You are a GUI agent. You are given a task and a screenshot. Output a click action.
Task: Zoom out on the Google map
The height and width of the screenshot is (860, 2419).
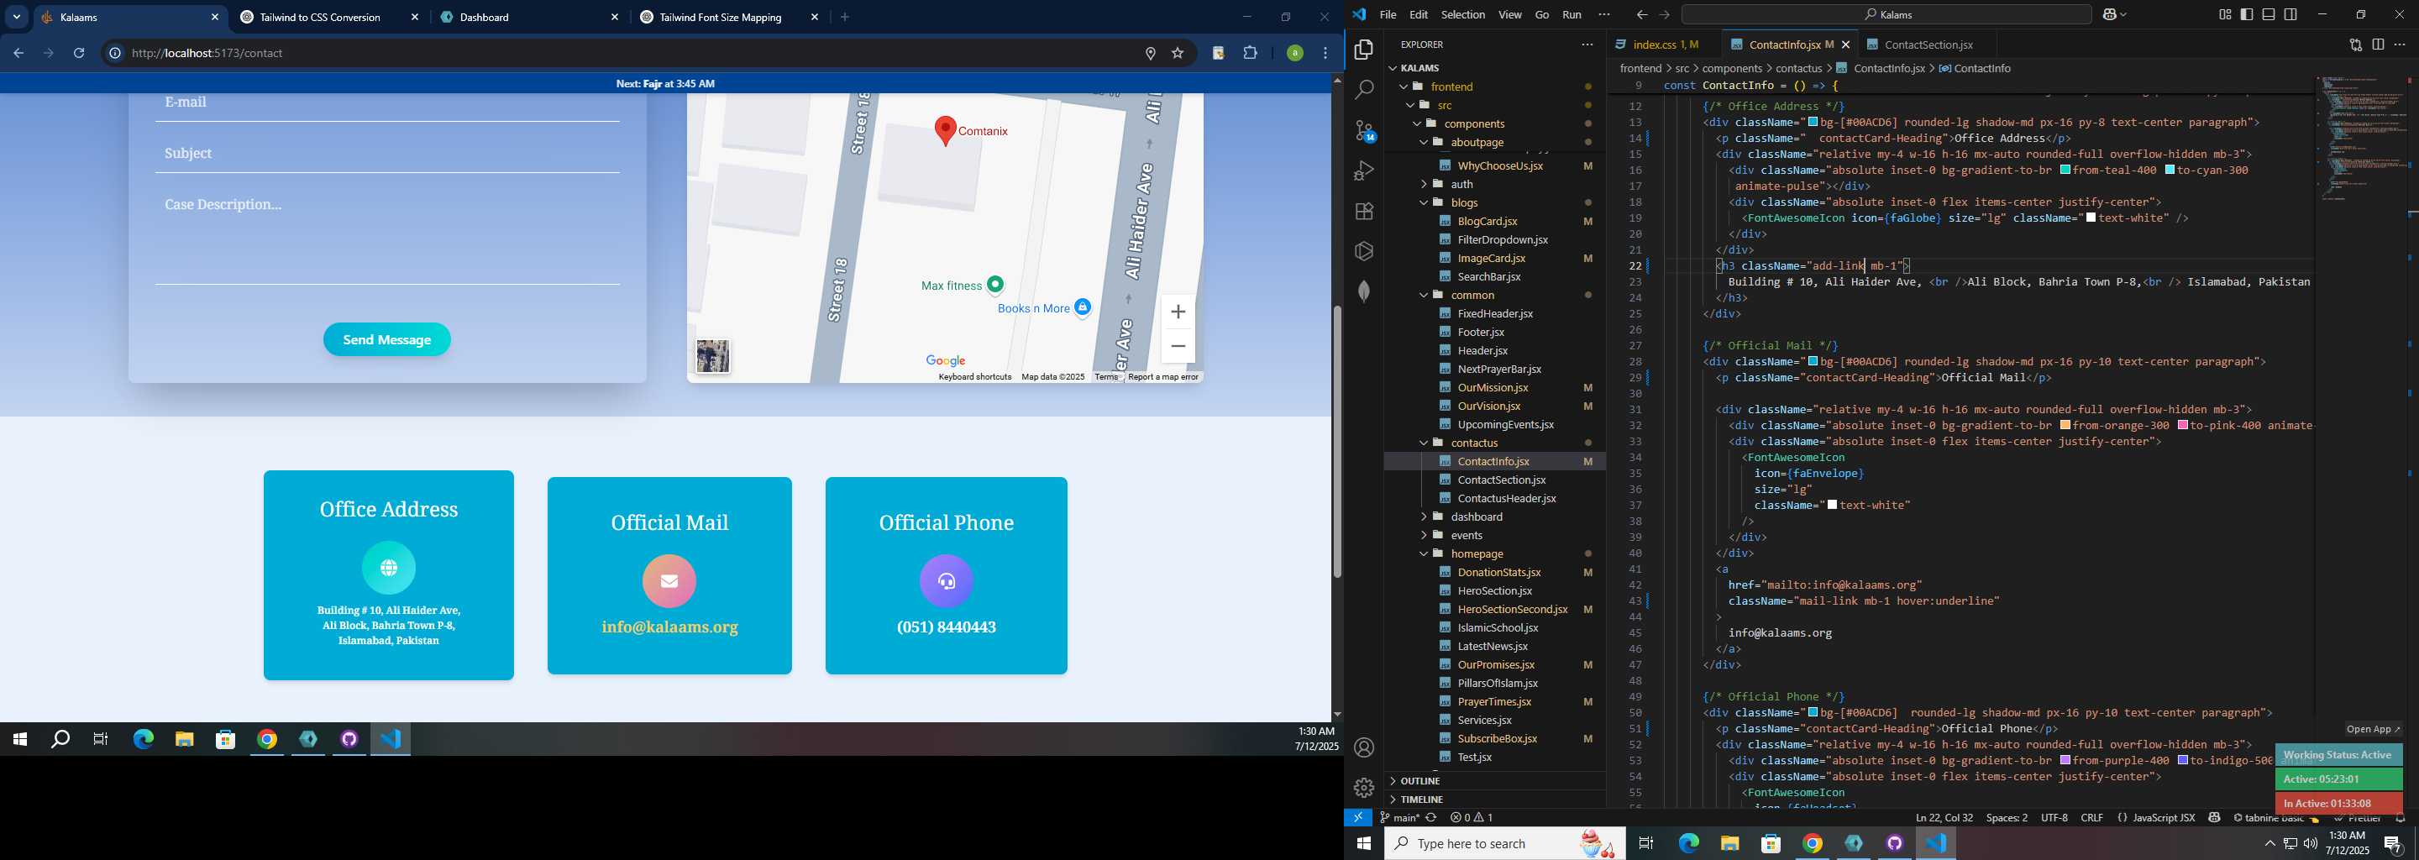point(1178,345)
